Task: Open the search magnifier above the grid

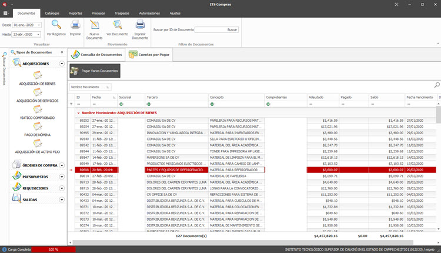Action: point(436,85)
